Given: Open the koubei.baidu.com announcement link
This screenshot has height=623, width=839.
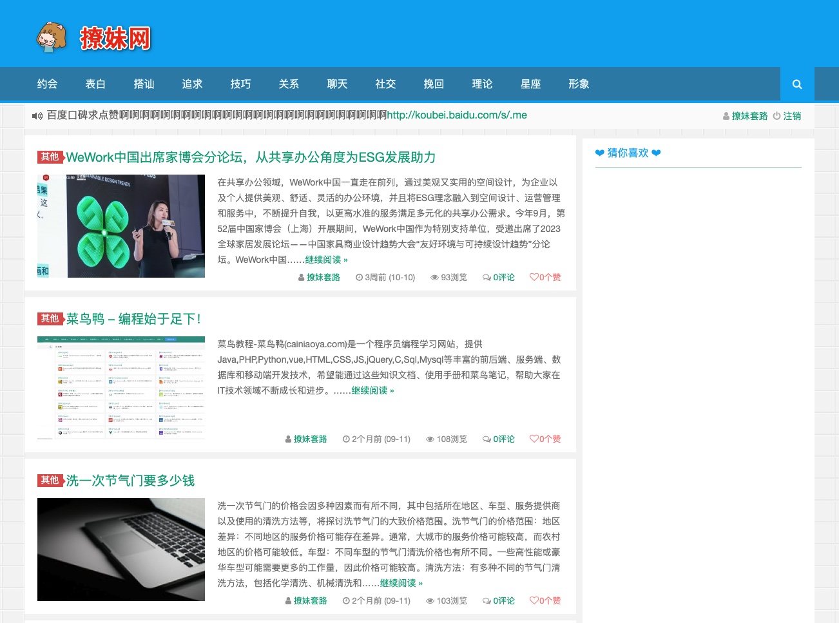Looking at the screenshot, I should pyautogui.click(x=457, y=115).
